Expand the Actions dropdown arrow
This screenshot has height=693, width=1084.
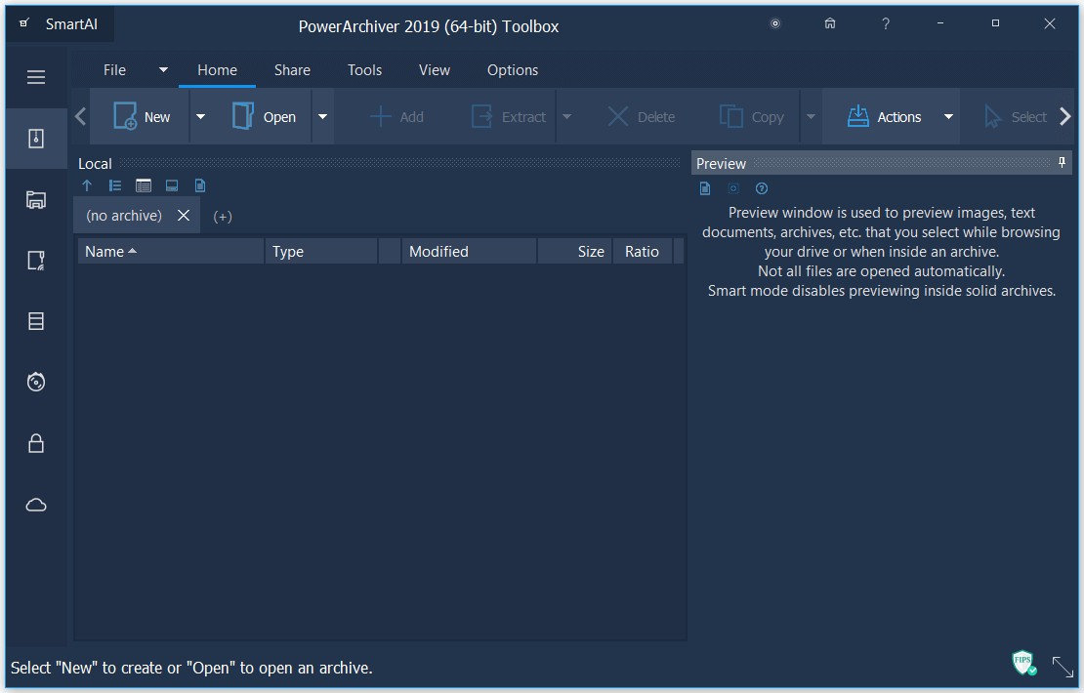click(947, 117)
